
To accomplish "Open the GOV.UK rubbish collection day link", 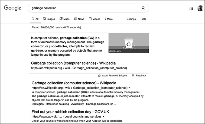I will tap(70, 112).
